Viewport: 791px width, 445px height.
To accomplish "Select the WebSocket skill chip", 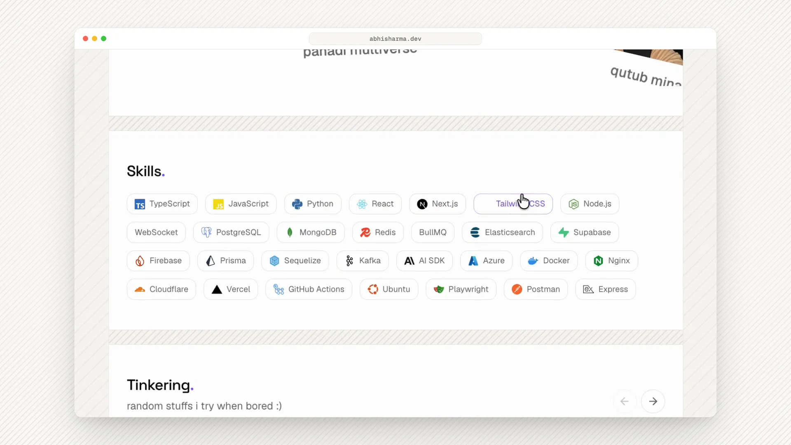I will tap(156, 232).
